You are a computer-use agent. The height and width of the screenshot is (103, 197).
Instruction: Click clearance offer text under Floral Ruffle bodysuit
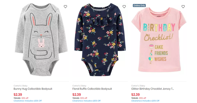pos(86,101)
